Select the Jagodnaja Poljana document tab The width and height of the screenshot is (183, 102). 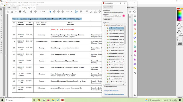pyautogui.click(x=27, y=8)
